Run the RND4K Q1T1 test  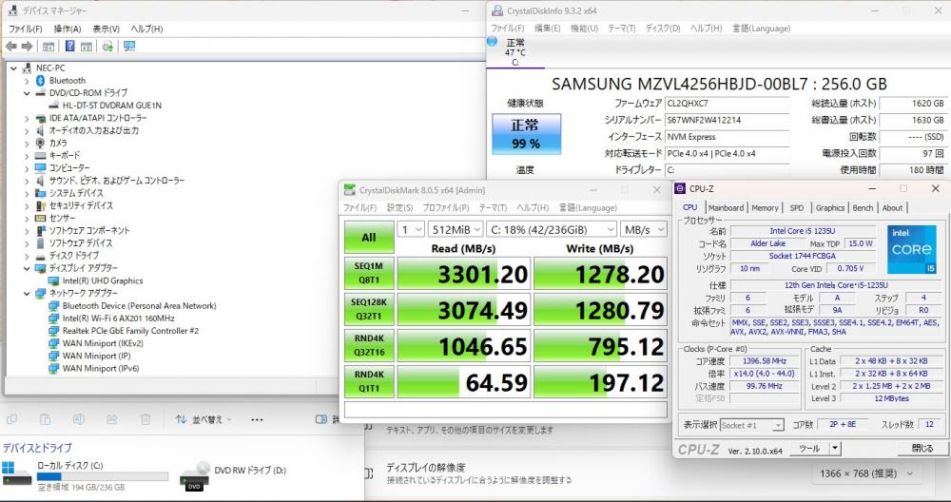(x=369, y=381)
